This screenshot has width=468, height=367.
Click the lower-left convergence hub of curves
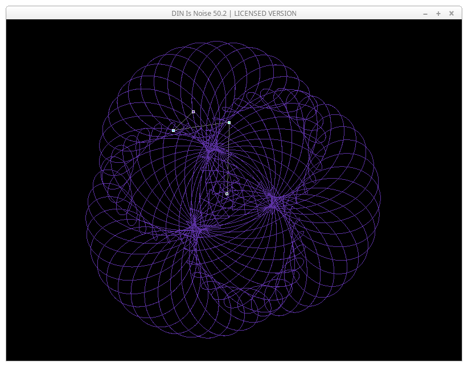194,229
